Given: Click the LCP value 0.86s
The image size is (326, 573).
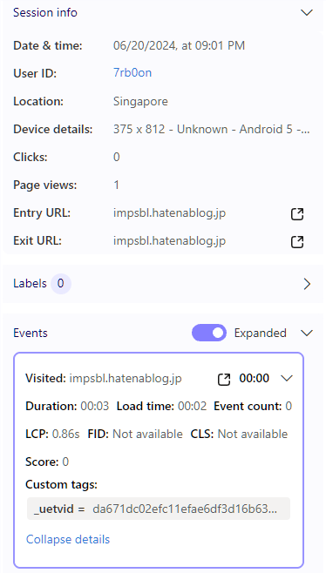Looking at the screenshot, I should 66,434.
